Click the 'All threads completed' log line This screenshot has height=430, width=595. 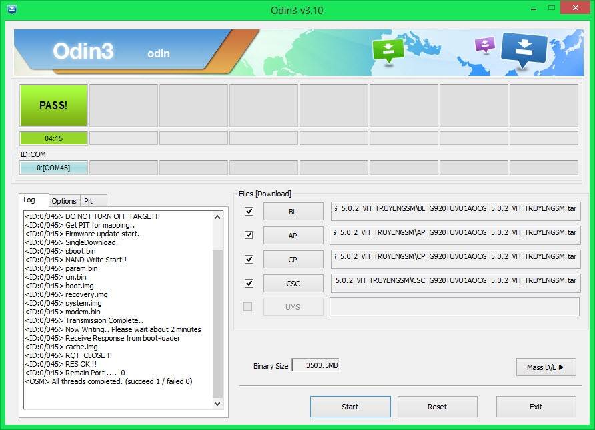tap(109, 381)
